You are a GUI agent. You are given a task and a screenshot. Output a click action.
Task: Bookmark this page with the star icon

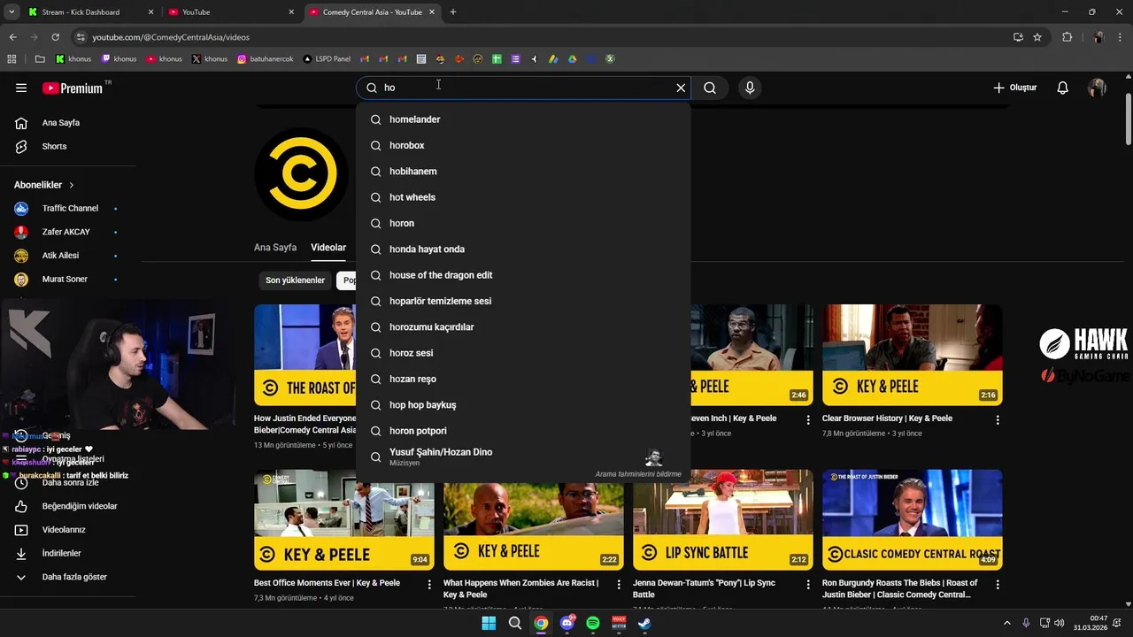point(1037,37)
